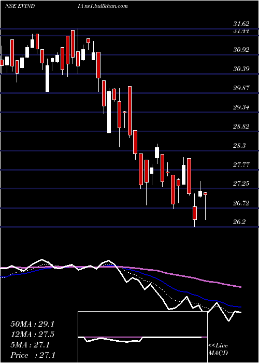
Task: Click the Price : 27.1 readout
Action: point(33,355)
